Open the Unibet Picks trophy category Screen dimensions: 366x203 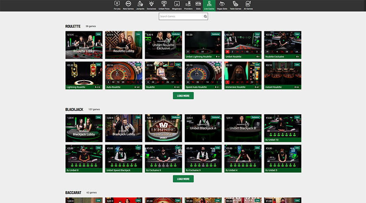[164, 6]
